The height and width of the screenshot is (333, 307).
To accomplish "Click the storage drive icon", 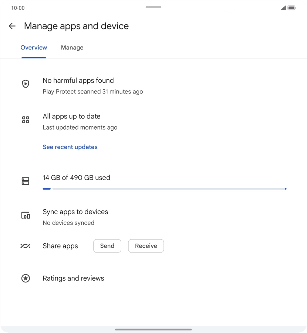I will (x=26, y=181).
